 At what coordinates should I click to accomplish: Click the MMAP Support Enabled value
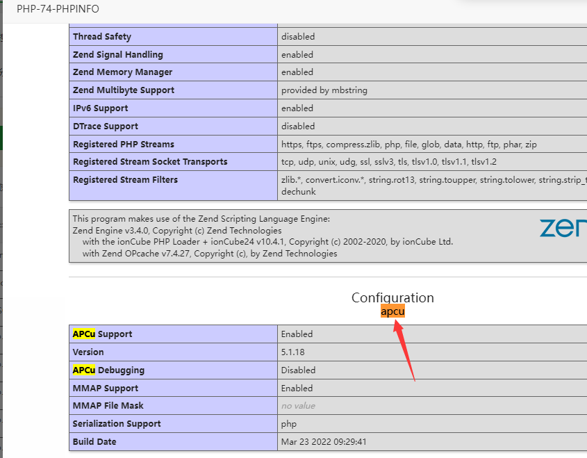tap(297, 389)
